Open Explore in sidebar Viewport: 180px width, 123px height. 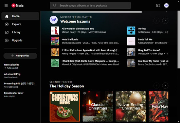click(20, 24)
